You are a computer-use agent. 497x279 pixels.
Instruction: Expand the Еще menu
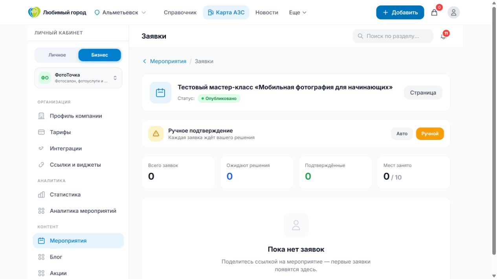click(x=298, y=13)
